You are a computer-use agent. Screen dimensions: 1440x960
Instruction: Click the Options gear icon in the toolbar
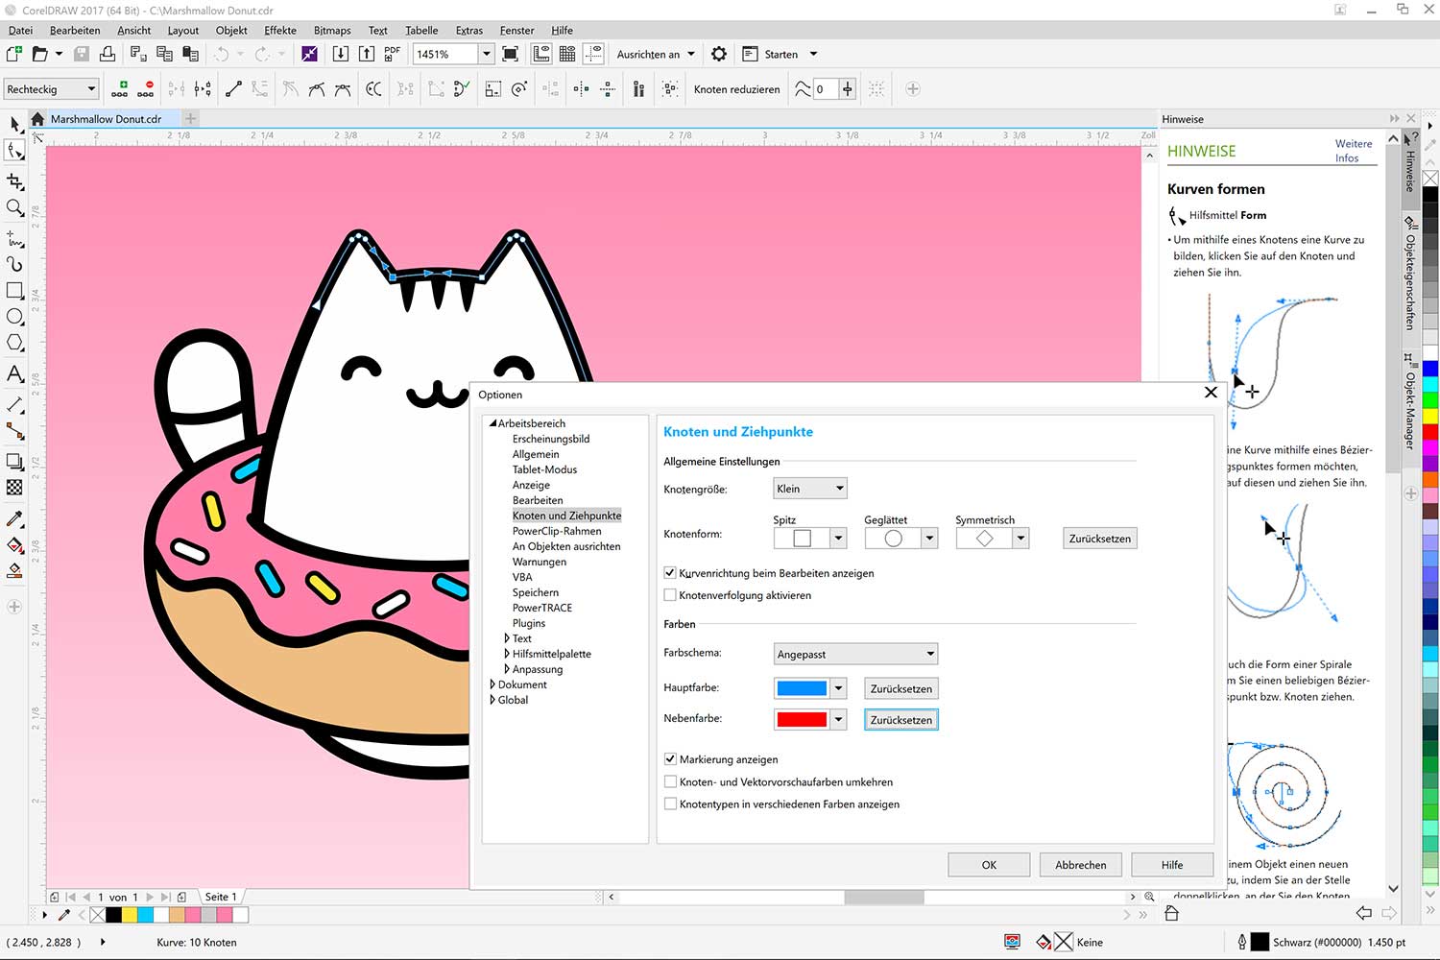[x=718, y=54]
